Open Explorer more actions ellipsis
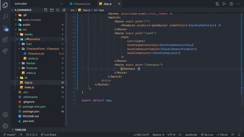This screenshot has width=244, height=137. tap(61, 4)
